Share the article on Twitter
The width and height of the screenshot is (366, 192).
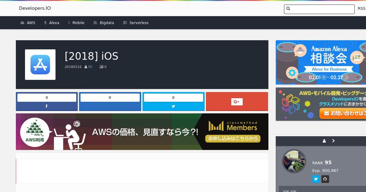[173, 106]
